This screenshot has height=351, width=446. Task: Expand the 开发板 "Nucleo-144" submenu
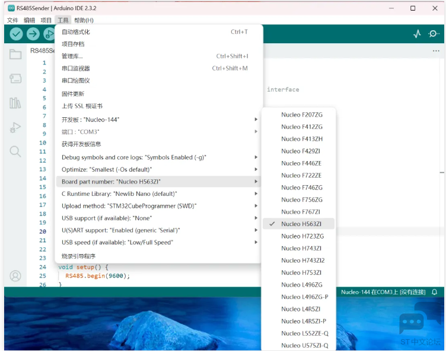158,120
